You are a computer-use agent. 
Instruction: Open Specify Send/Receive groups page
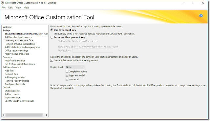coord(19,101)
